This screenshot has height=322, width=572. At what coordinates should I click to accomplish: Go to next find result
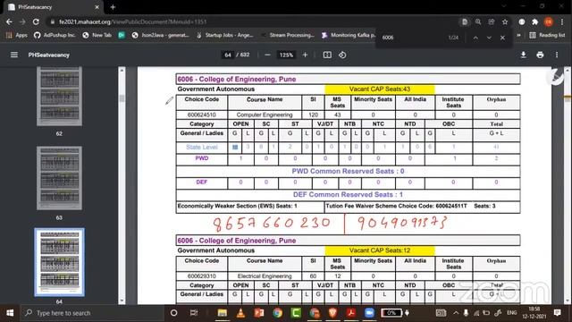tap(489, 38)
